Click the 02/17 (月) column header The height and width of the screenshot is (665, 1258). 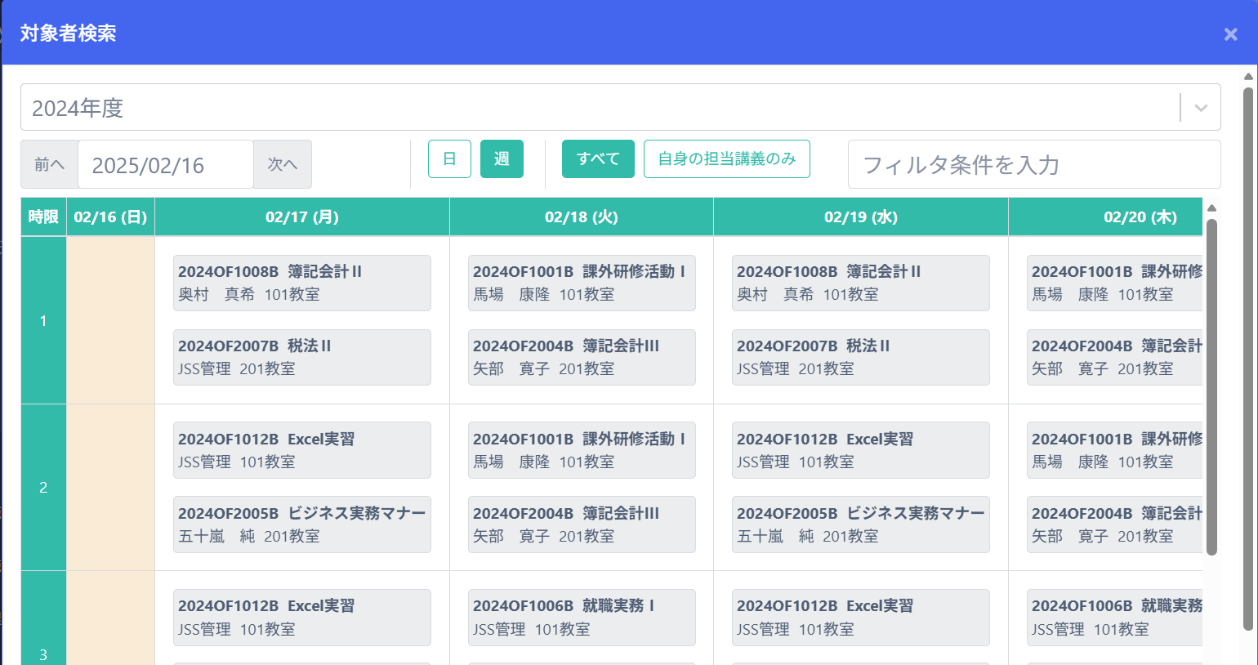(x=301, y=217)
